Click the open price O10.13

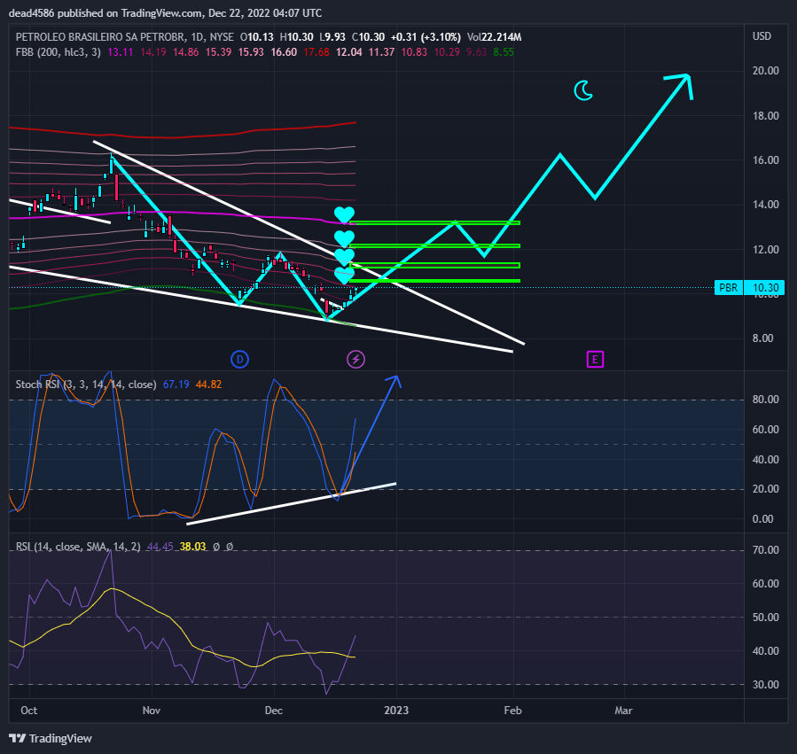[x=257, y=37]
